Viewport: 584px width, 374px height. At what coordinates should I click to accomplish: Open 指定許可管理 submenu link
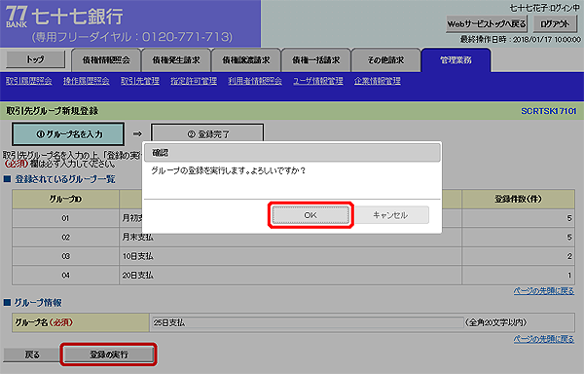coord(194,81)
